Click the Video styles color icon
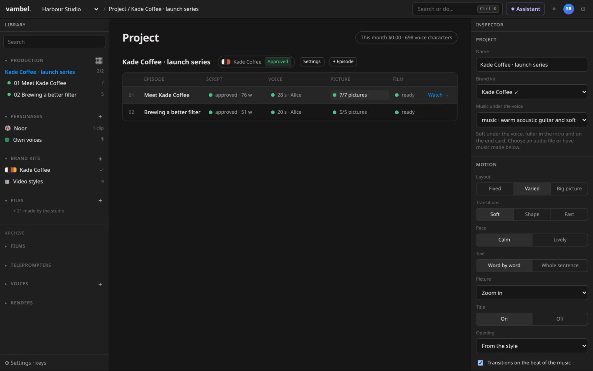 [x=7, y=182]
